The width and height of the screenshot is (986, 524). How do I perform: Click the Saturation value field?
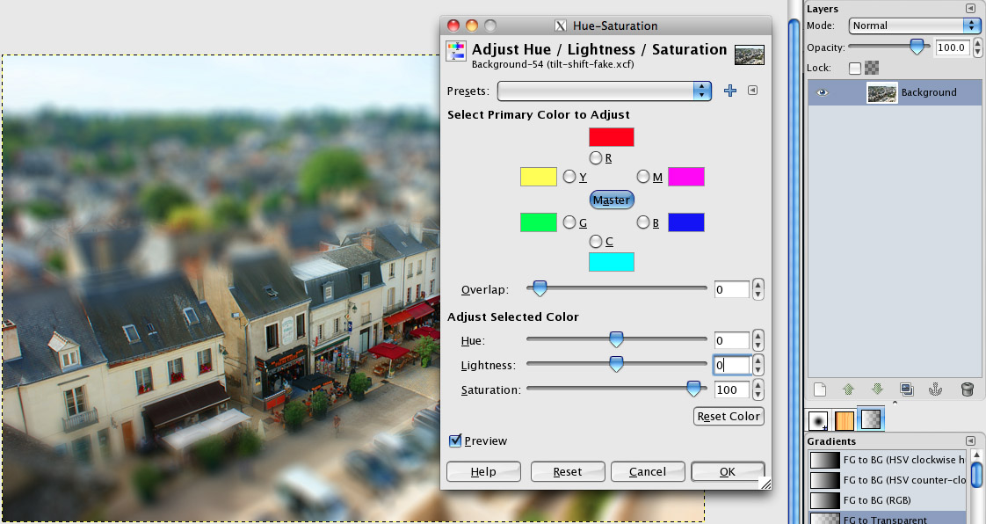click(732, 389)
